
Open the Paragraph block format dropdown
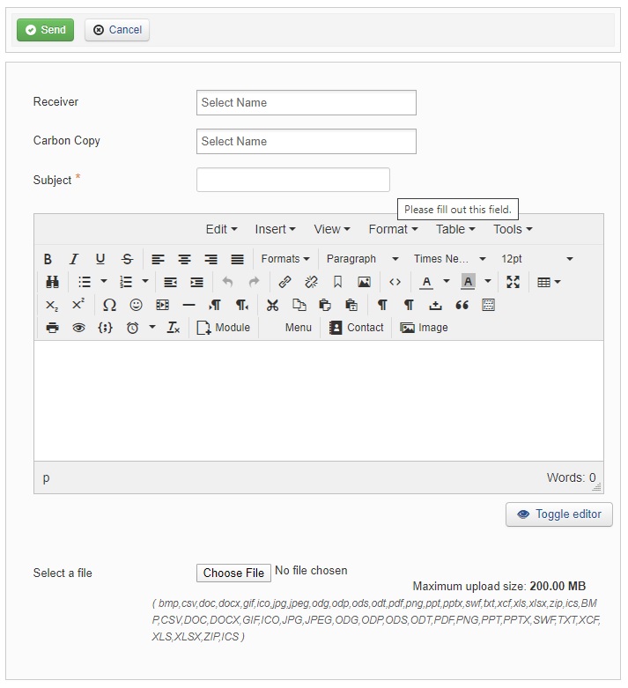[x=362, y=259]
